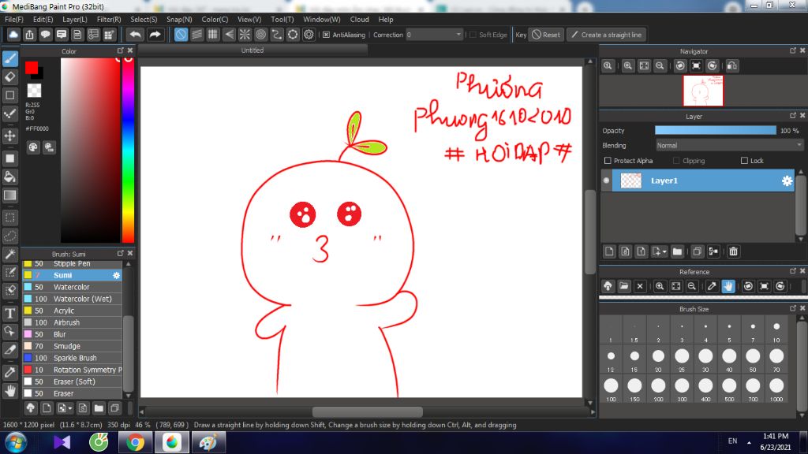This screenshot has height=454, width=808.
Task: Check the layer Lock checkbox
Action: [744, 161]
